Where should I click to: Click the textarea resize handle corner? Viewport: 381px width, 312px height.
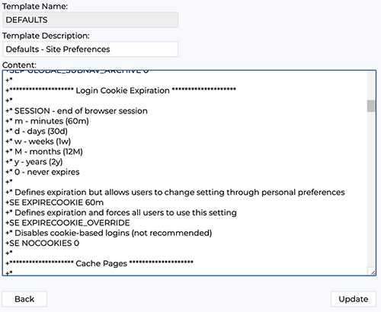[373, 272]
